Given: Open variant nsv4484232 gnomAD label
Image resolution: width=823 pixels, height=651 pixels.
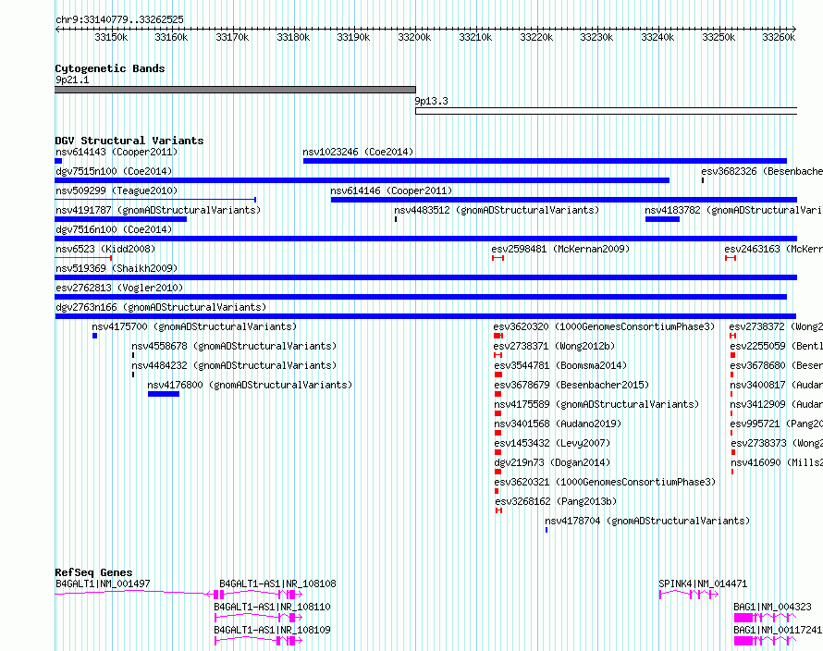Looking at the screenshot, I should (x=234, y=365).
